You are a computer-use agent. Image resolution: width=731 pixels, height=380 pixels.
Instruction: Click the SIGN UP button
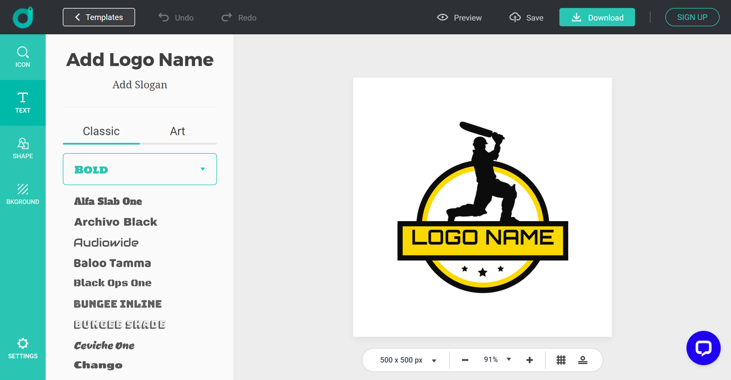point(692,17)
